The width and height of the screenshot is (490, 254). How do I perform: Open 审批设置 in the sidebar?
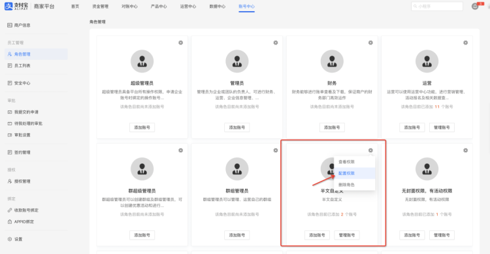point(36,135)
